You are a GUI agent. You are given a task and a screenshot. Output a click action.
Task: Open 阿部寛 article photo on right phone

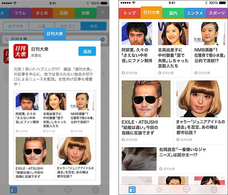click(137, 34)
